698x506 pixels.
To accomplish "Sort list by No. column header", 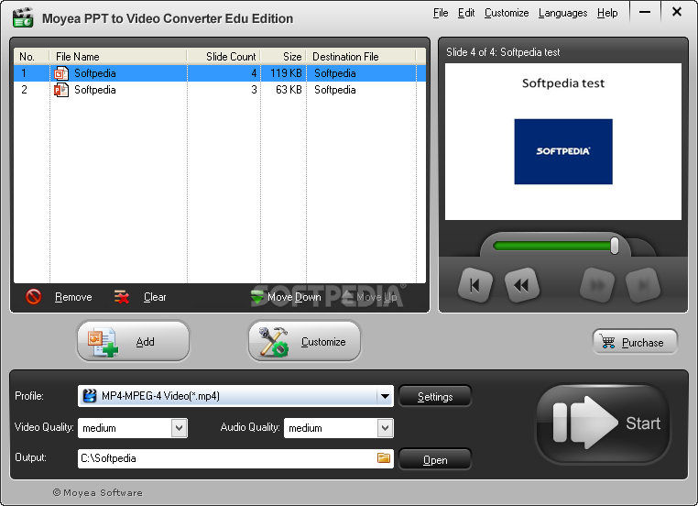I will pos(32,57).
